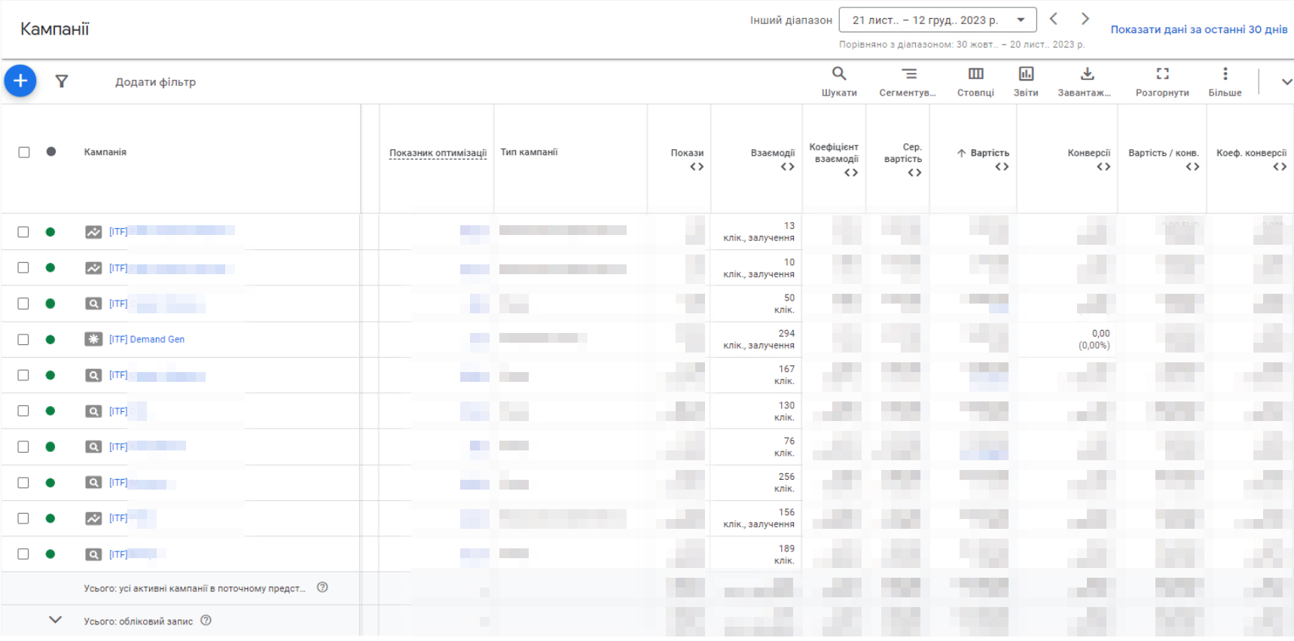1294x641 pixels.
Task: Open the Стовпці columns editor
Action: coord(975,74)
